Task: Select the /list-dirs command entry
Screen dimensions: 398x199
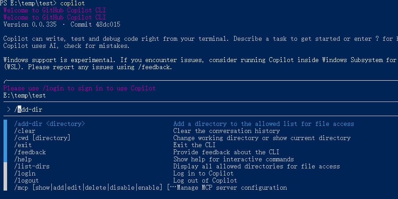Action: click(32, 167)
